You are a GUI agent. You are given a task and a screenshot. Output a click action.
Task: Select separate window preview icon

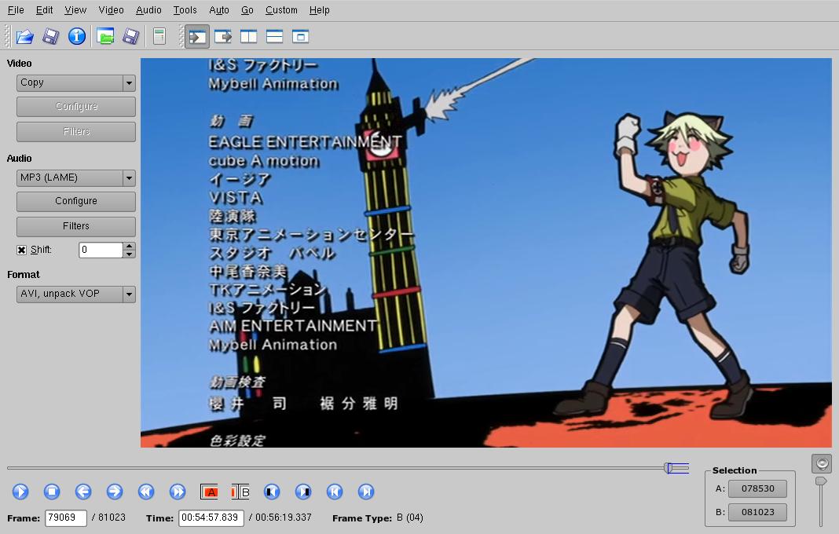301,36
